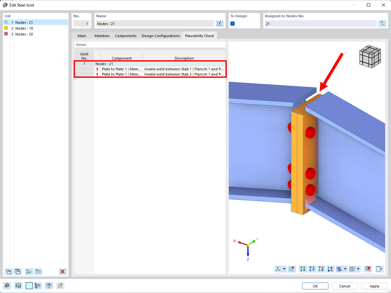Click the Component column header
391x293 pixels.
[x=122, y=58]
